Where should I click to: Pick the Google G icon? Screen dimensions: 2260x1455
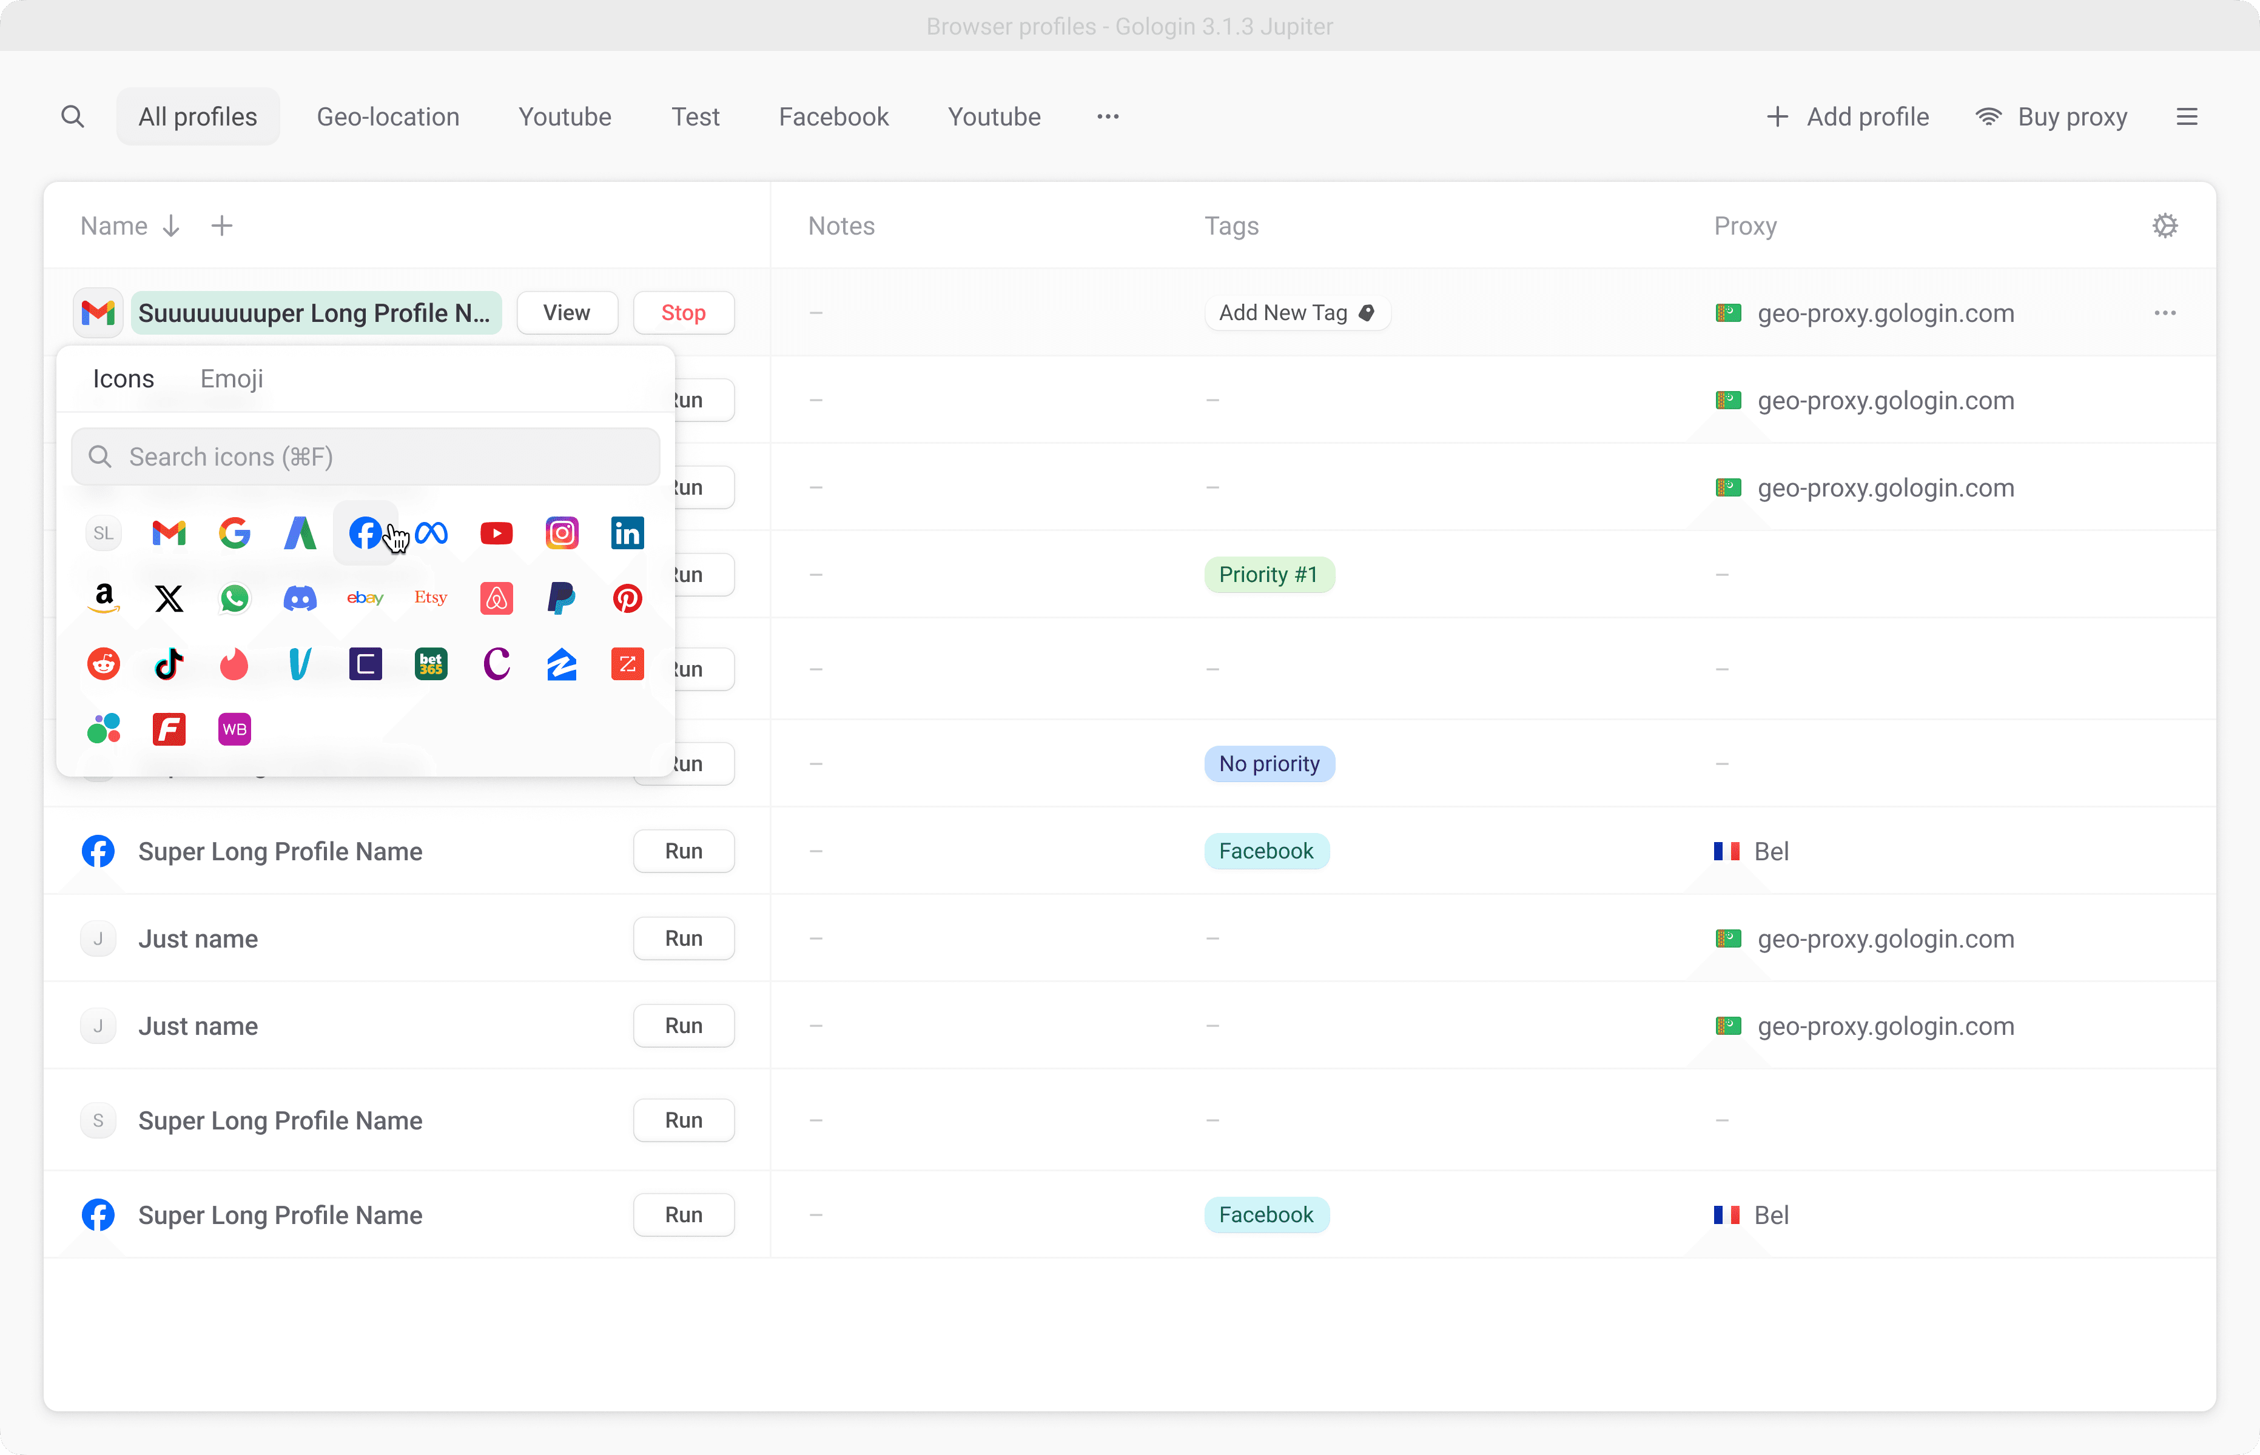click(234, 533)
